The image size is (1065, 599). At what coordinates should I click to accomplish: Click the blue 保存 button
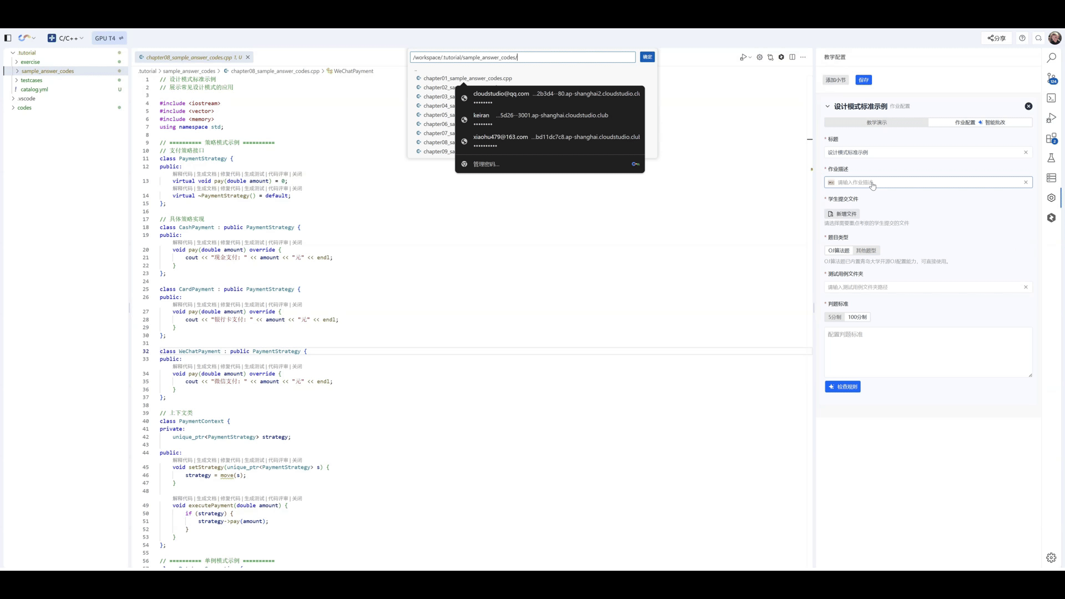[864, 80]
